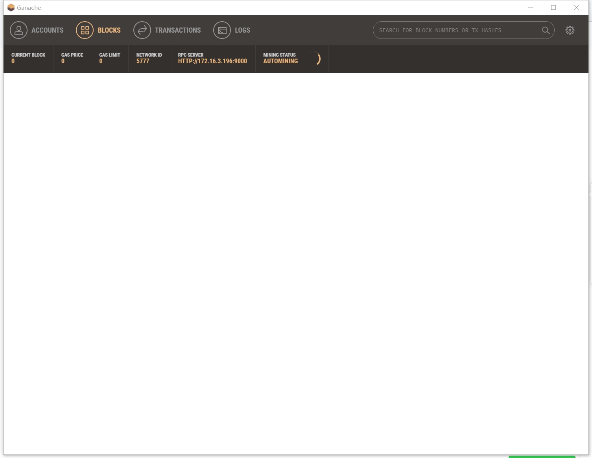Switch to the Logs tab
The image size is (592, 458).
coord(242,30)
